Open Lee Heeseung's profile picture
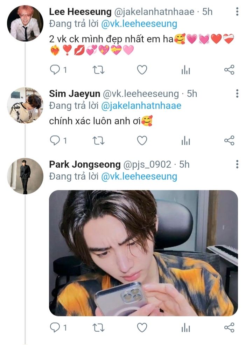 tap(25, 24)
